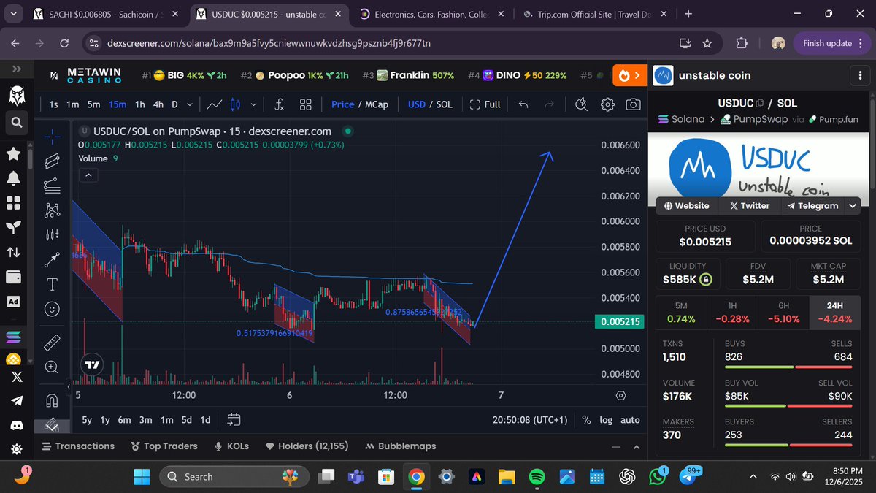The image size is (876, 493).
Task: Open the quick search on chart toolbar
Action: pos(581,104)
